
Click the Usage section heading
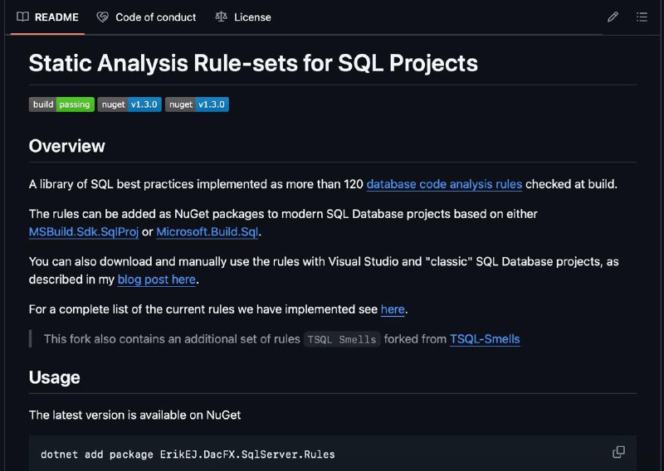point(54,377)
